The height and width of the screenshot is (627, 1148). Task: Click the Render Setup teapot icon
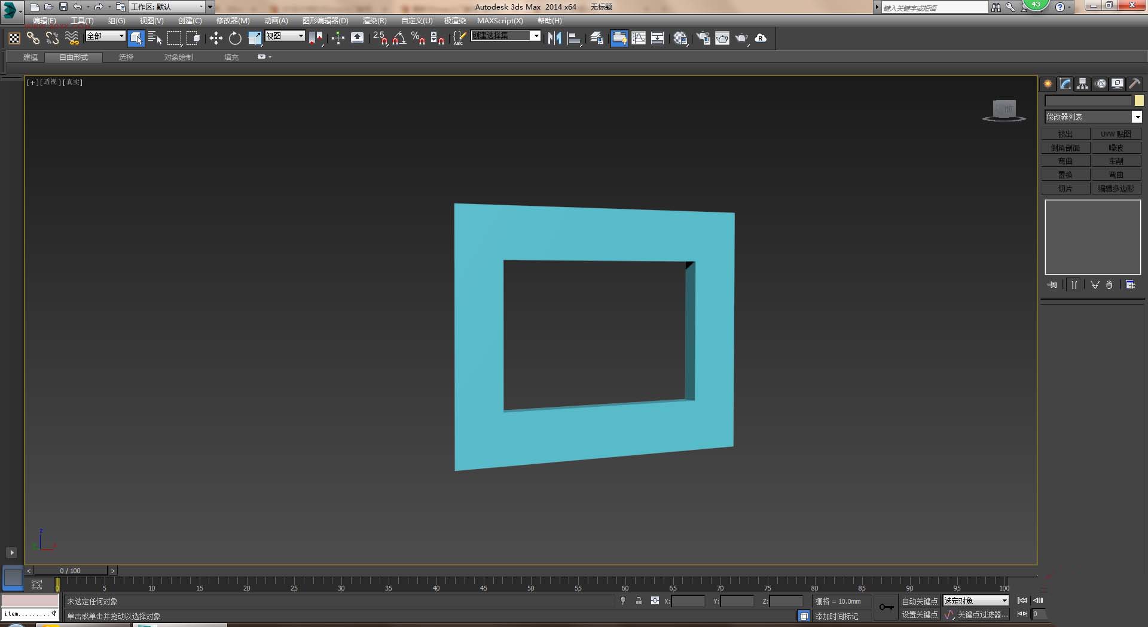(x=703, y=38)
